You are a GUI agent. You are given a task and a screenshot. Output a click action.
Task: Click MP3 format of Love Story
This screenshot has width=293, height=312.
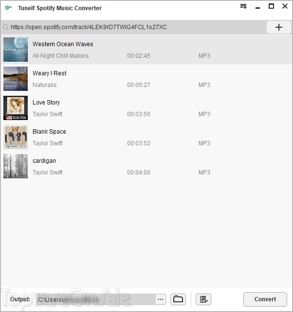(204, 114)
